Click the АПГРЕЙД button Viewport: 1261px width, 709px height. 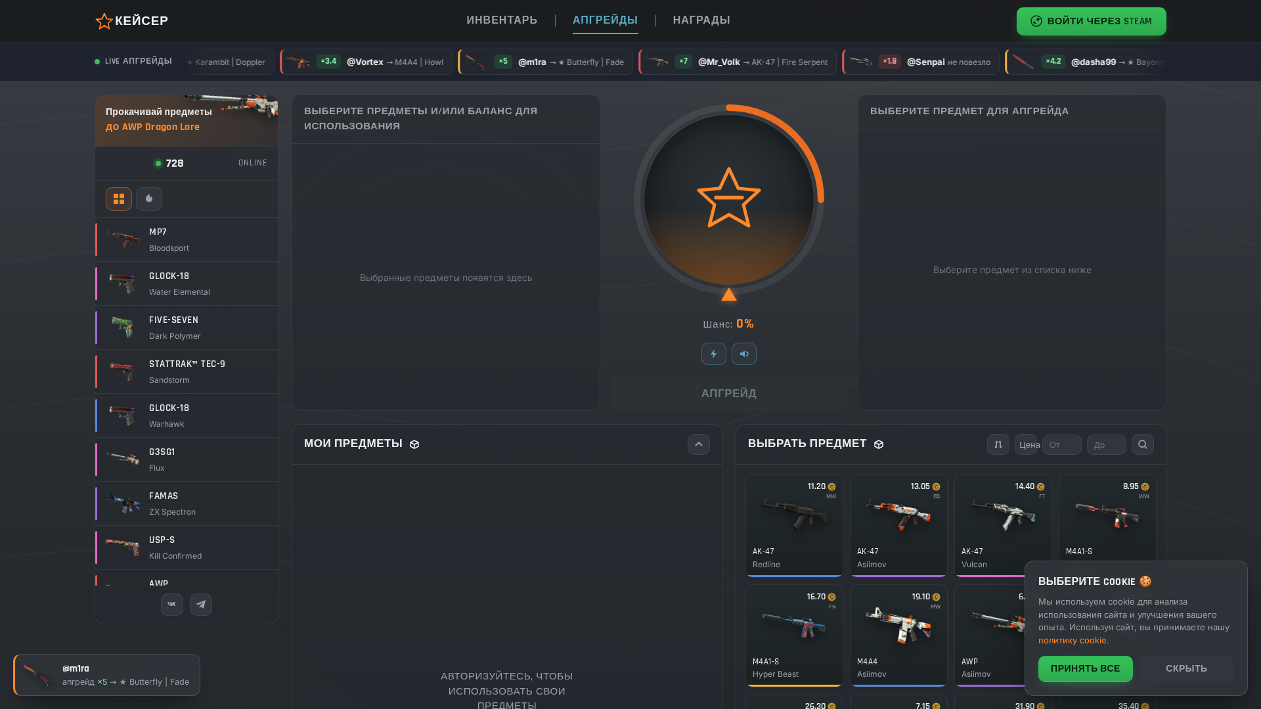[729, 394]
